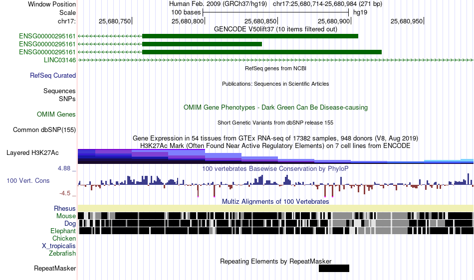Click the 100 bases scale bar
This screenshot has height=280, width=474.
276,12
